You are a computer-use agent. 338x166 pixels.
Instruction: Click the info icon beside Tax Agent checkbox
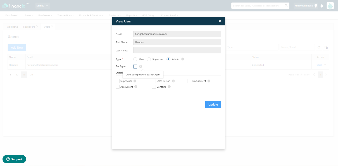(141, 67)
